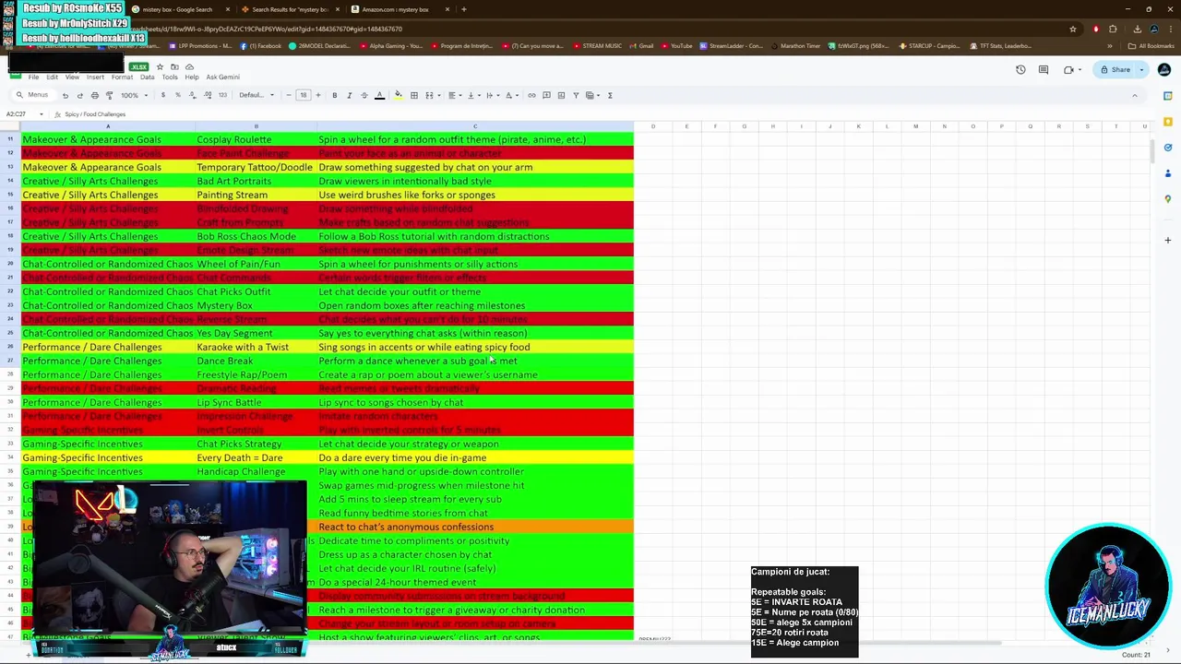Screen dimensions: 1181x664
Task: Open the comments panel icon
Action: point(1044,70)
